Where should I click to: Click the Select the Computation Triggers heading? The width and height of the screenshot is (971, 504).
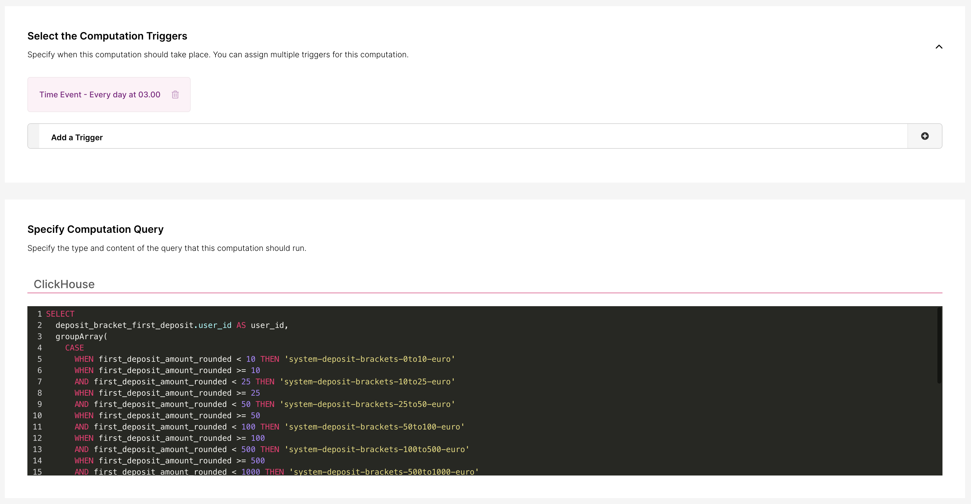click(107, 36)
